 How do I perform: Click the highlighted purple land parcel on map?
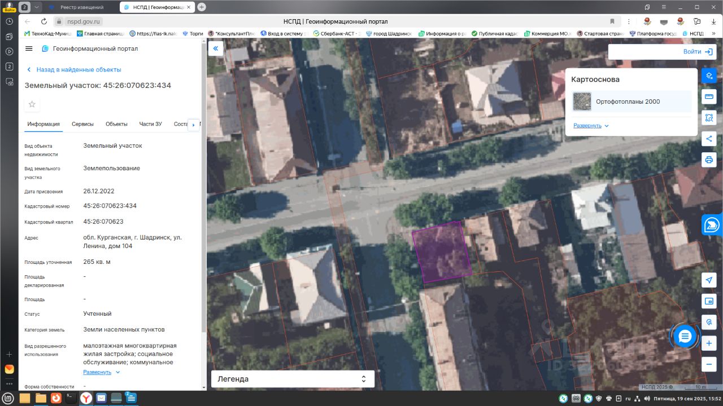pyautogui.click(x=442, y=251)
